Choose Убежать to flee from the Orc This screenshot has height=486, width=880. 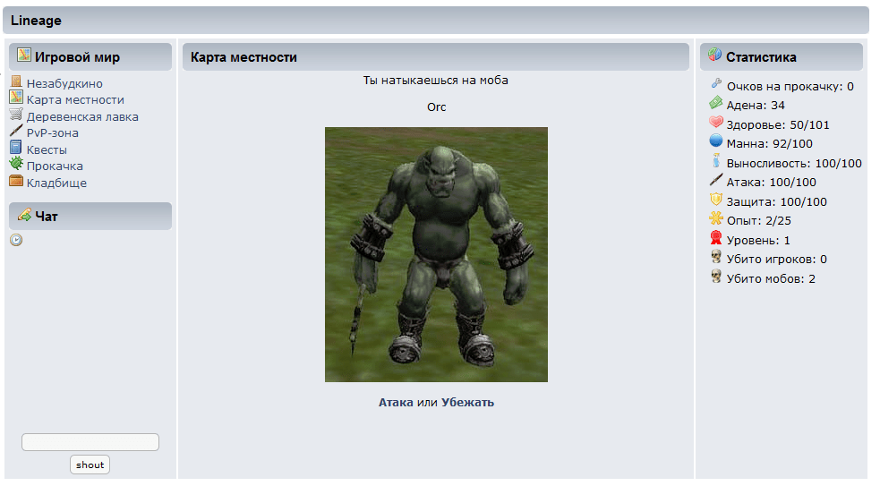click(x=467, y=403)
